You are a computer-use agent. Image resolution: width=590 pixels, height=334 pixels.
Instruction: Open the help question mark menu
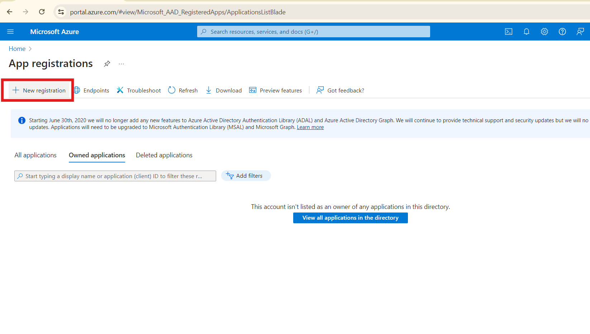click(x=562, y=32)
